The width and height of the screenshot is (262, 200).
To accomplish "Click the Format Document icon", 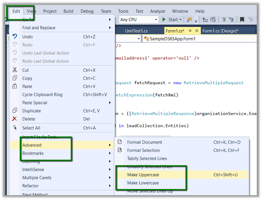I will (119, 142).
